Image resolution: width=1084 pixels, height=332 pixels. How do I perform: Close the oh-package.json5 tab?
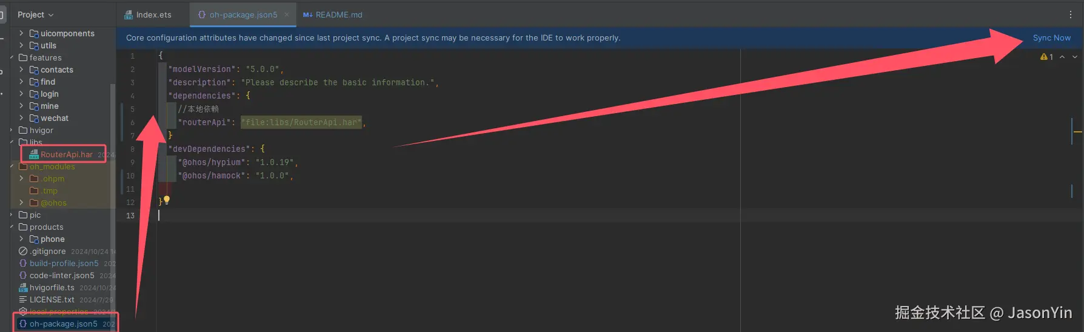coord(287,15)
